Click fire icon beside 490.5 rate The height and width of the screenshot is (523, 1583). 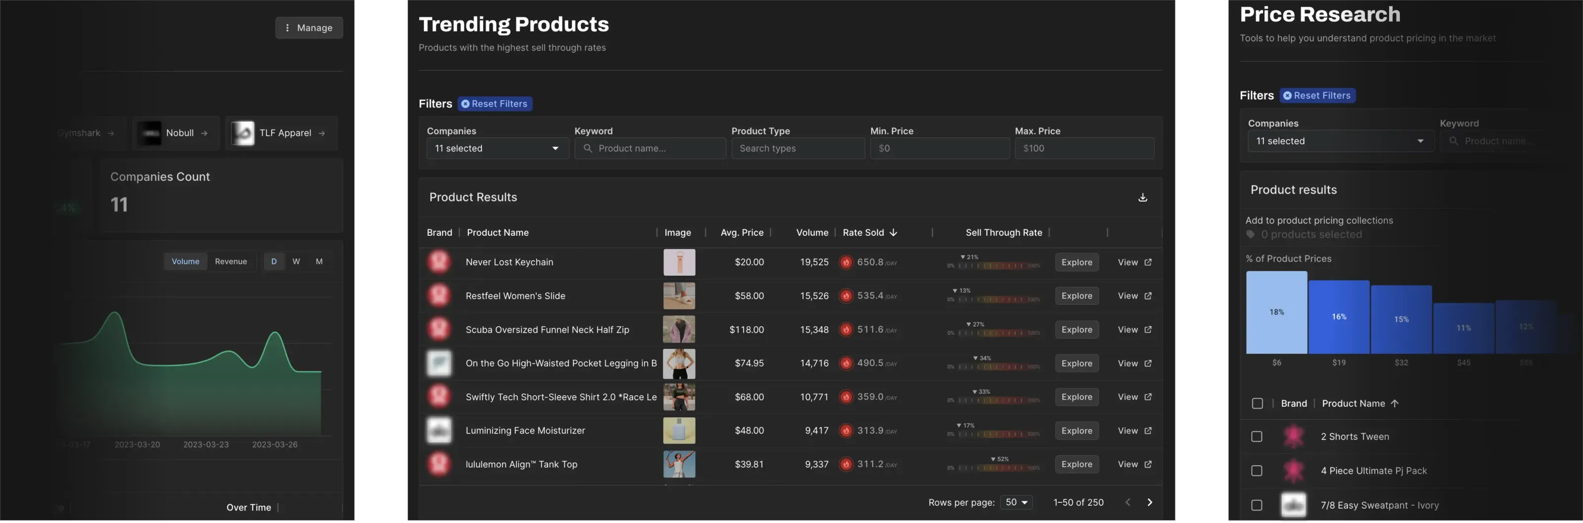(846, 364)
